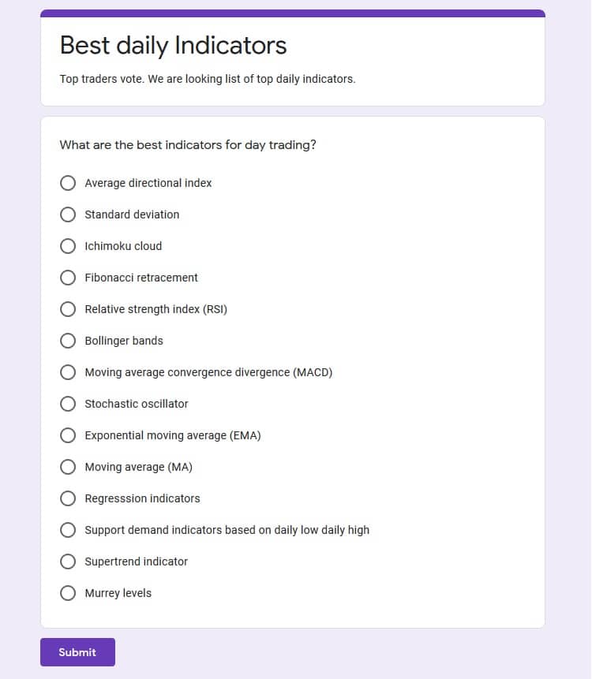592x679 pixels.
Task: Click the purple Submit button
Action: tap(77, 652)
